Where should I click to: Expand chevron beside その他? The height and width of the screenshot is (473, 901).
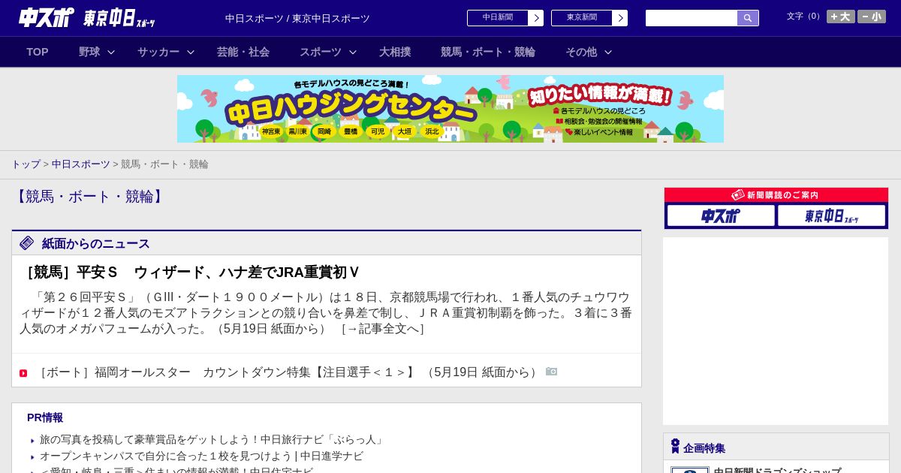coord(608,52)
